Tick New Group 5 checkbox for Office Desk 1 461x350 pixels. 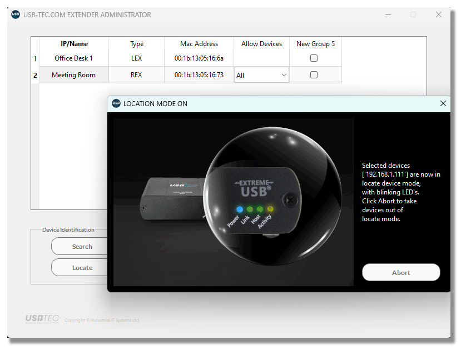pos(314,58)
